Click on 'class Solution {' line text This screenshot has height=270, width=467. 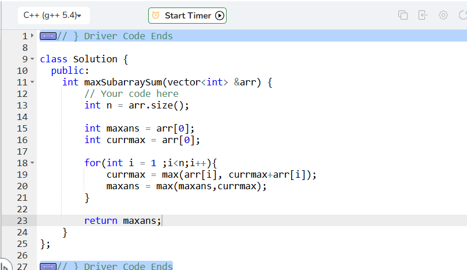[84, 59]
